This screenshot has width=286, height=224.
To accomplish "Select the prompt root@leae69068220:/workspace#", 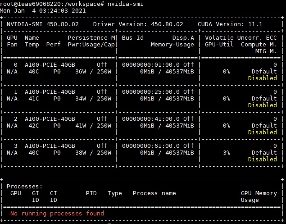I will pos(52,4).
